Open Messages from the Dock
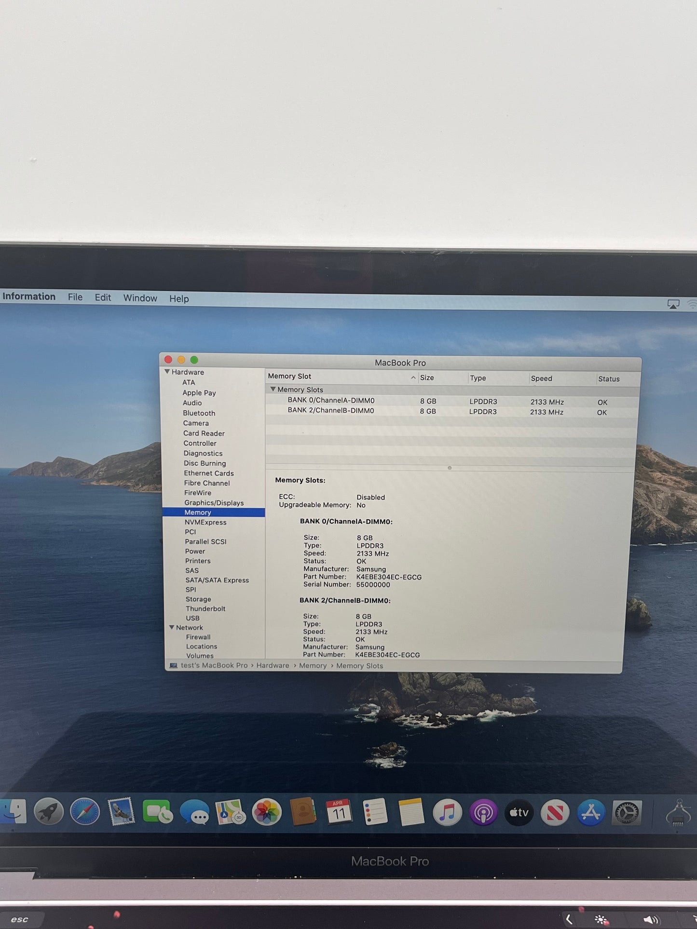 pyautogui.click(x=194, y=812)
